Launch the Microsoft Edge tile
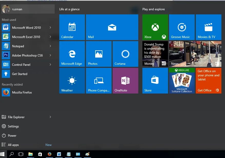Image resolution: width=225 pixels, height=158 pixels. [x=72, y=54]
